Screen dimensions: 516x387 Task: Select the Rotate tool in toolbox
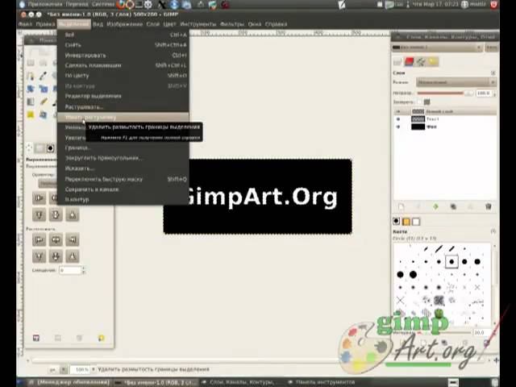tap(31, 89)
